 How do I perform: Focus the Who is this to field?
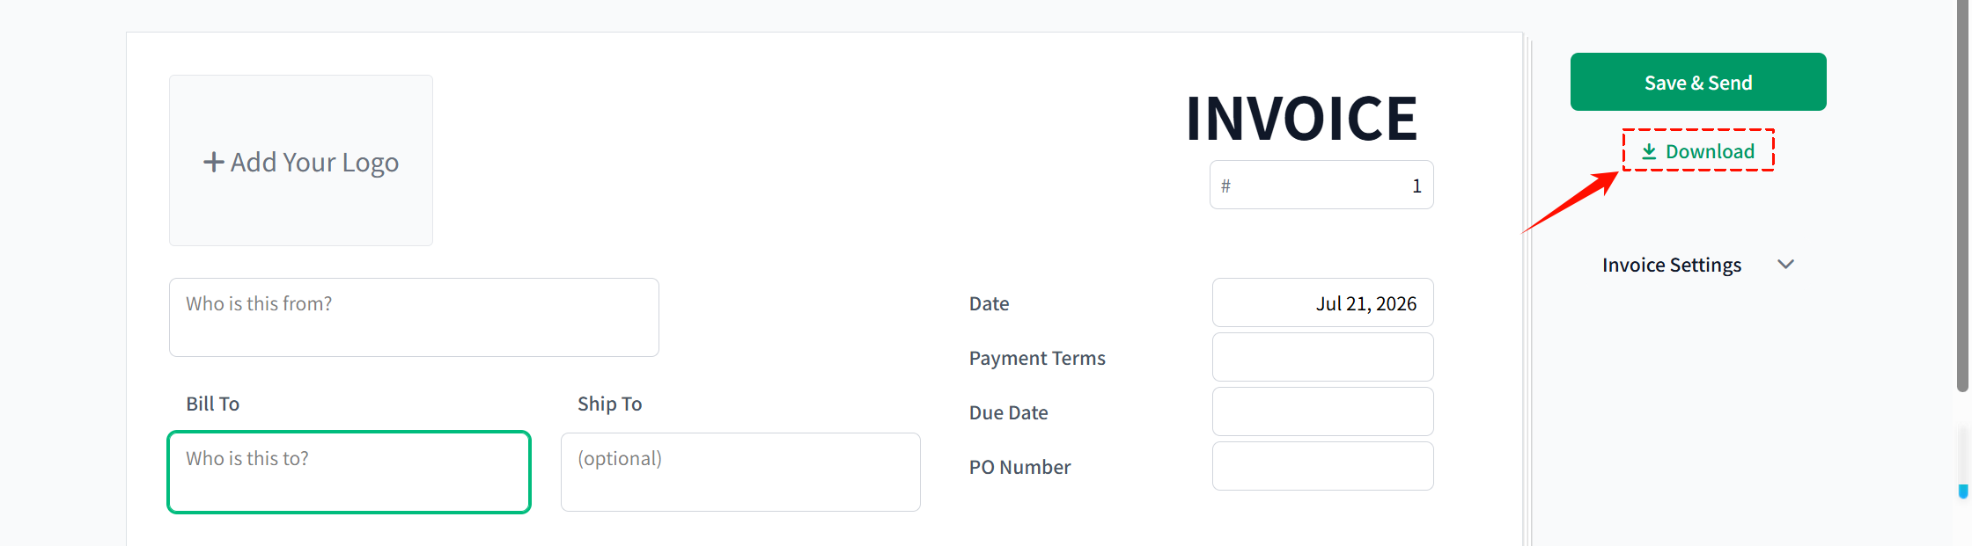tap(349, 472)
